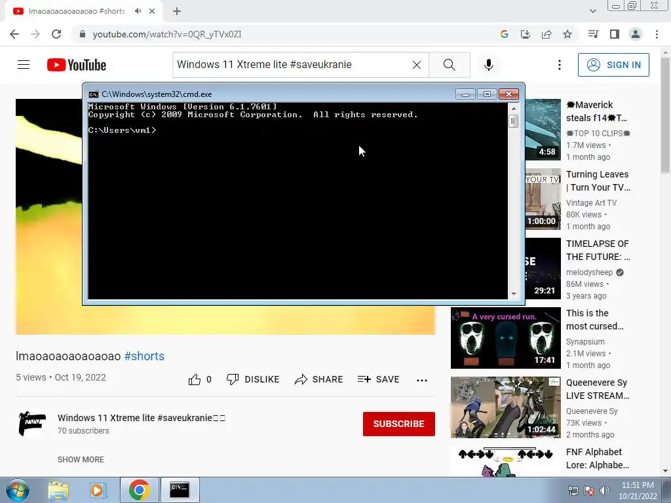Open a new Chrome tab
Image resolution: width=671 pixels, height=503 pixels.
coord(177,12)
